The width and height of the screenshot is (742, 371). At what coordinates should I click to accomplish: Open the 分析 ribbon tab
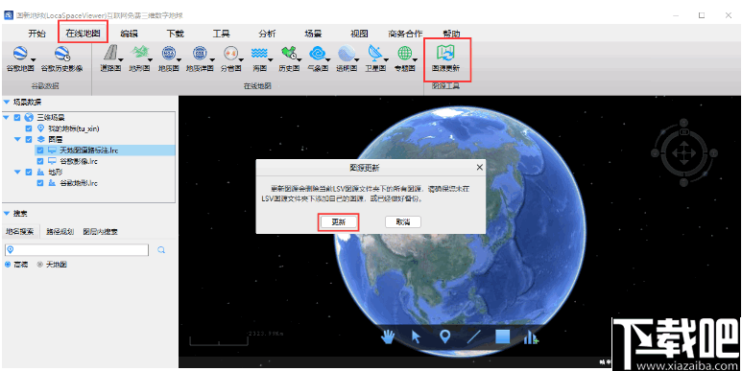267,34
